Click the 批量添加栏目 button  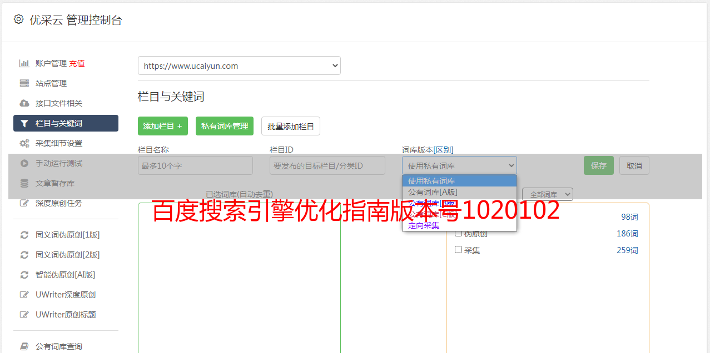click(x=291, y=126)
